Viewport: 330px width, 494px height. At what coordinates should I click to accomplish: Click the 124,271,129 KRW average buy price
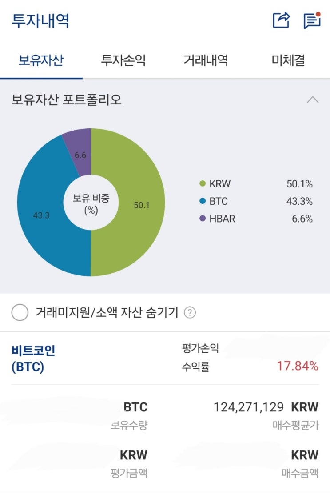[266, 407]
